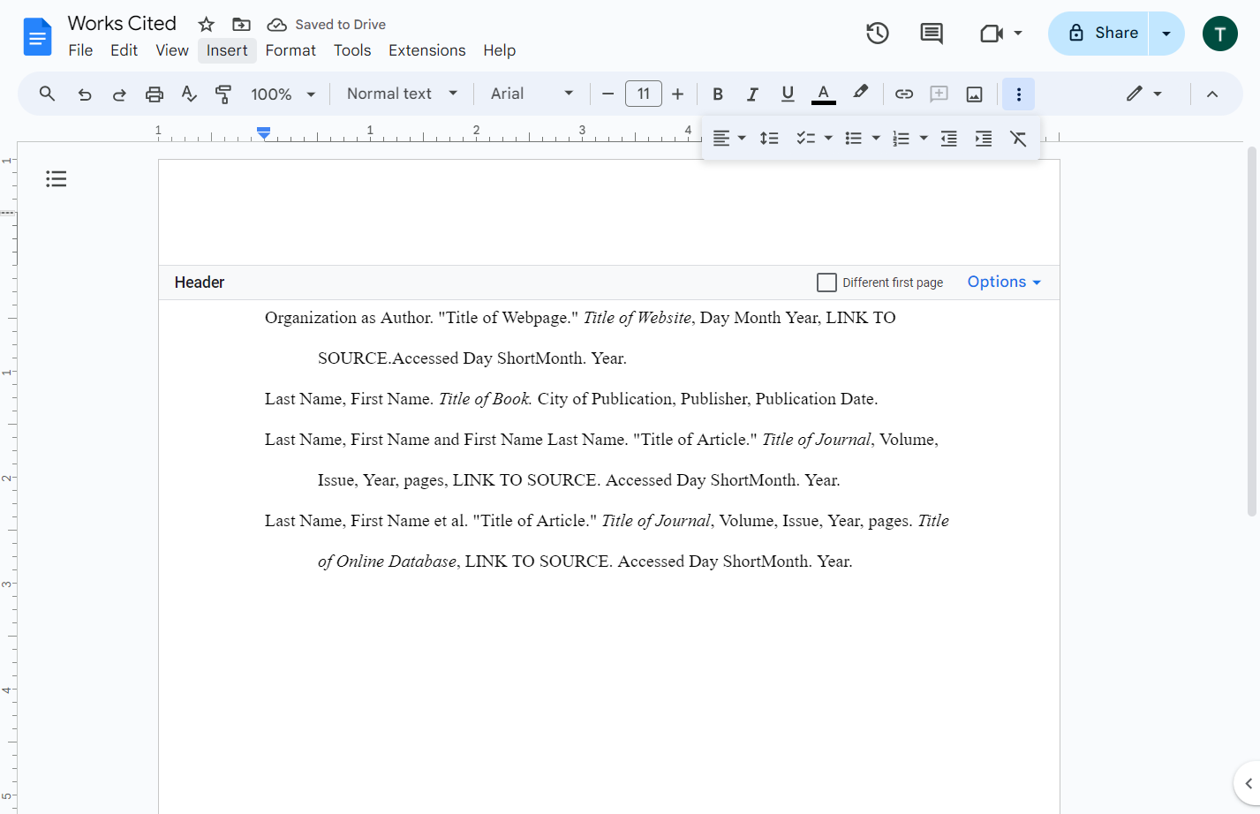Toggle underline formatting

click(788, 94)
